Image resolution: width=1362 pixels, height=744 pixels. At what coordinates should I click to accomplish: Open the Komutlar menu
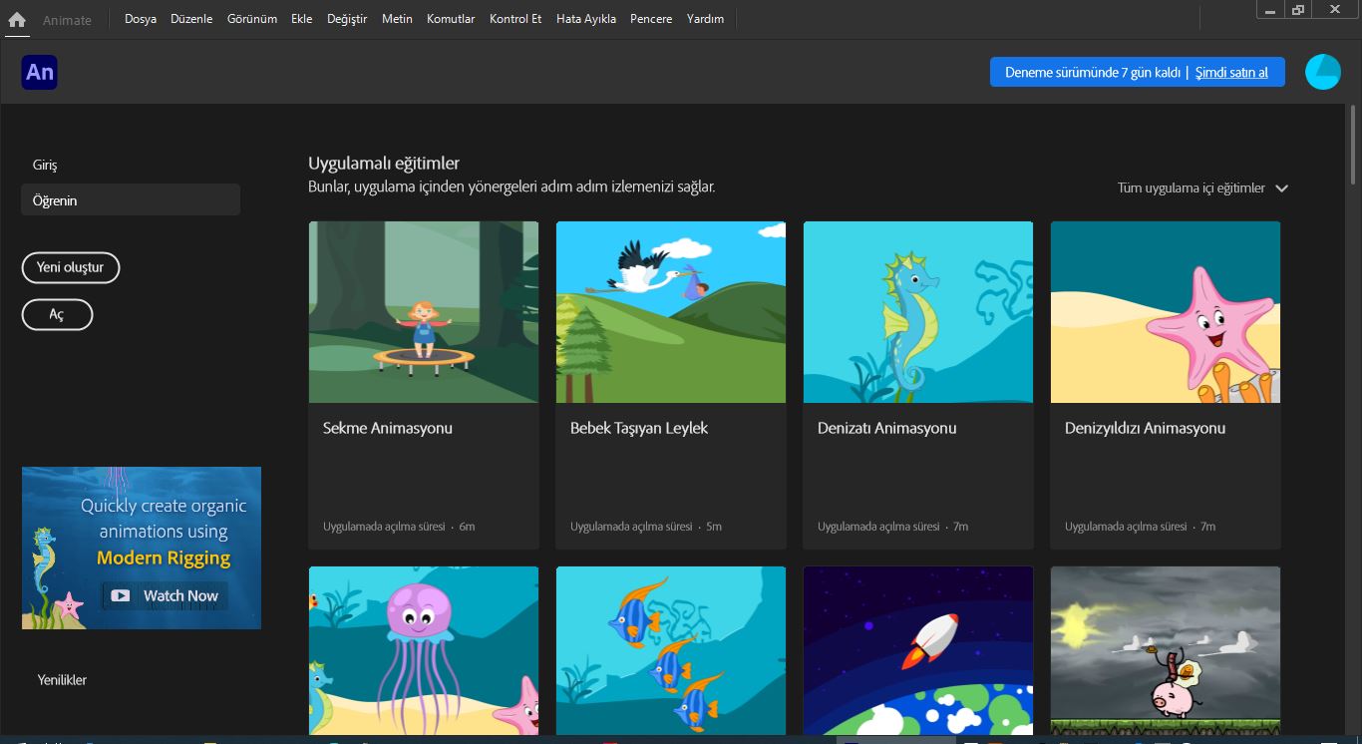[451, 19]
